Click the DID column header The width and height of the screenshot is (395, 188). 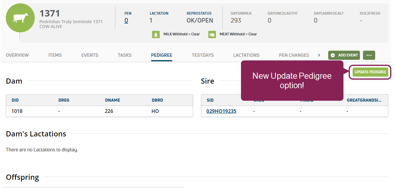[x=15, y=100]
